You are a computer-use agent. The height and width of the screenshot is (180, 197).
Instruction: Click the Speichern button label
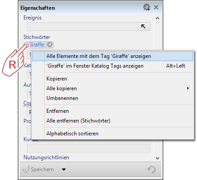click(x=42, y=169)
